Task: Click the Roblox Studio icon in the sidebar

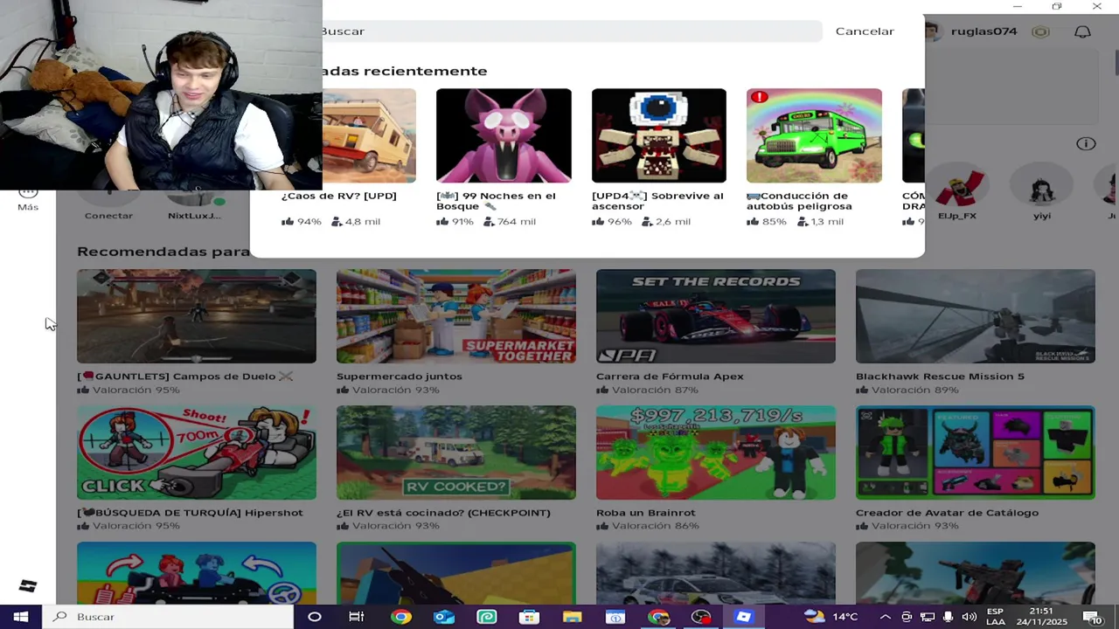Action: tap(28, 585)
